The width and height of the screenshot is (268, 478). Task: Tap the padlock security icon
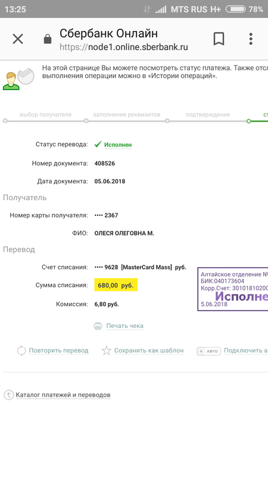(48, 39)
